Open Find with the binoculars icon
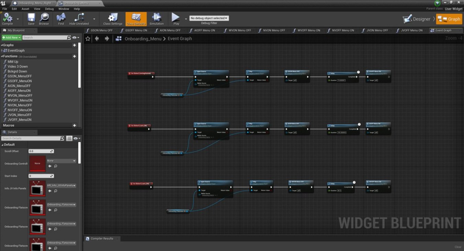The width and height of the screenshot is (464, 251). 61,18
